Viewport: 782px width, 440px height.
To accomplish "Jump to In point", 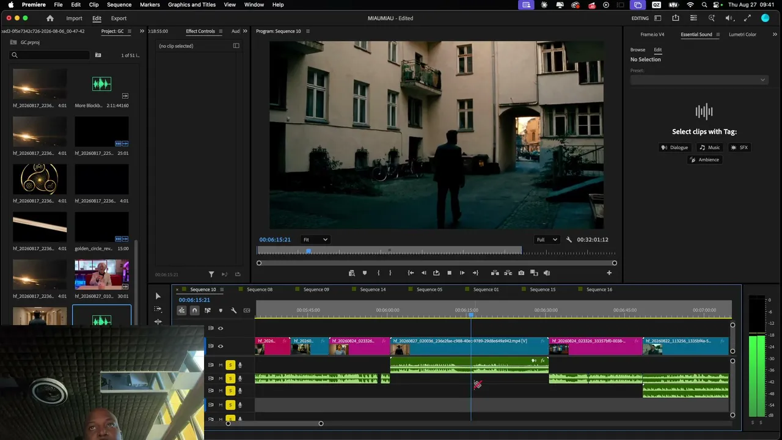I will tap(411, 273).
